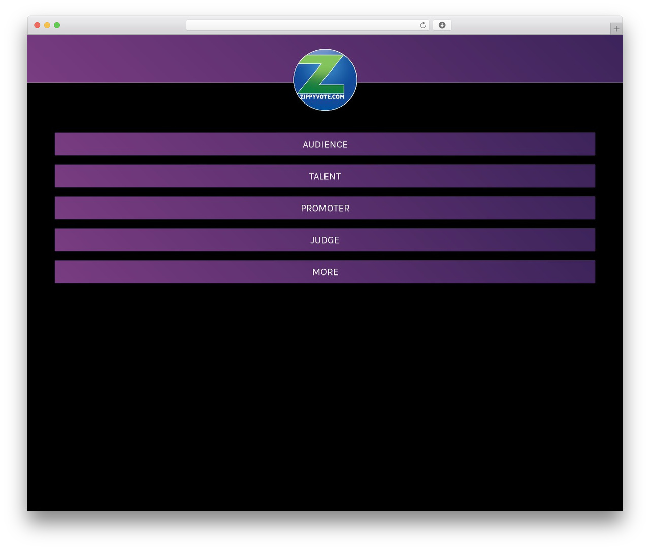
Task: Close the browser window with the red button
Action: coord(37,25)
